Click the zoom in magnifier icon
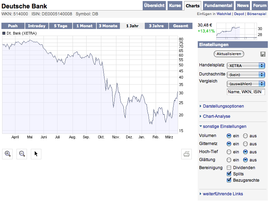Viewport: 271px width, 203px height. coord(7,154)
